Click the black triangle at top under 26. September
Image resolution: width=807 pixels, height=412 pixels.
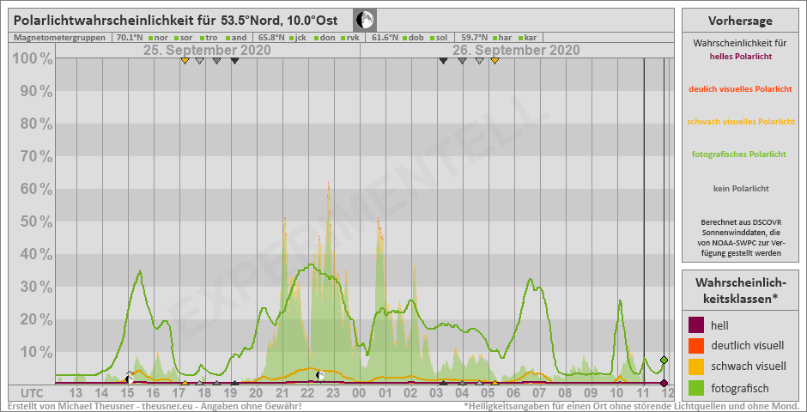click(443, 60)
